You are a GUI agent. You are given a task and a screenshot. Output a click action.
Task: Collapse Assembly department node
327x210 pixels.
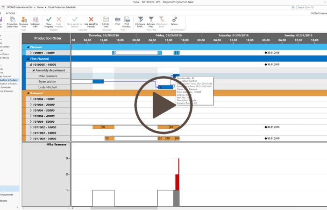coord(33,70)
